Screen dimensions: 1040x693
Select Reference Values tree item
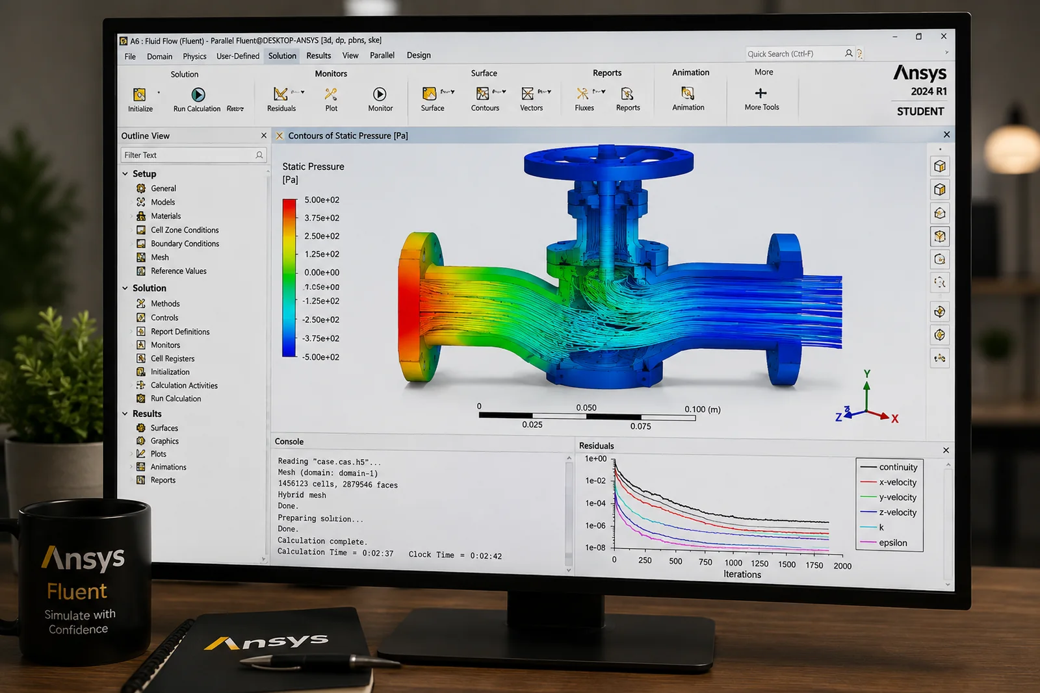pyautogui.click(x=179, y=271)
